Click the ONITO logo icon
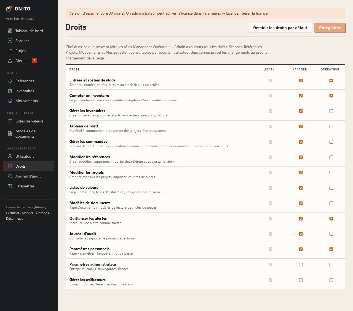353x311 pixels. (x=9, y=9)
